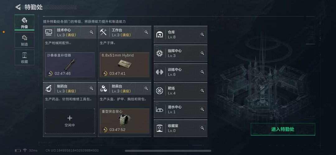Click the magnifier next to 仓库 Lv.8
The image size is (336, 155).
[202, 34]
